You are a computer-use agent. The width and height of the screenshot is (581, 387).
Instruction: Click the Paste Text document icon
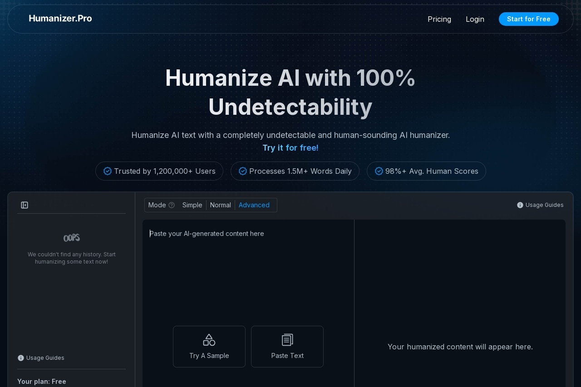tap(287, 340)
